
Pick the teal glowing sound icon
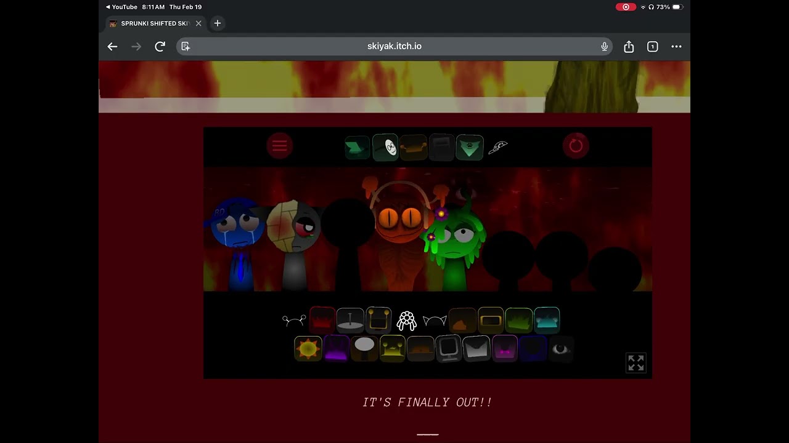tap(547, 320)
